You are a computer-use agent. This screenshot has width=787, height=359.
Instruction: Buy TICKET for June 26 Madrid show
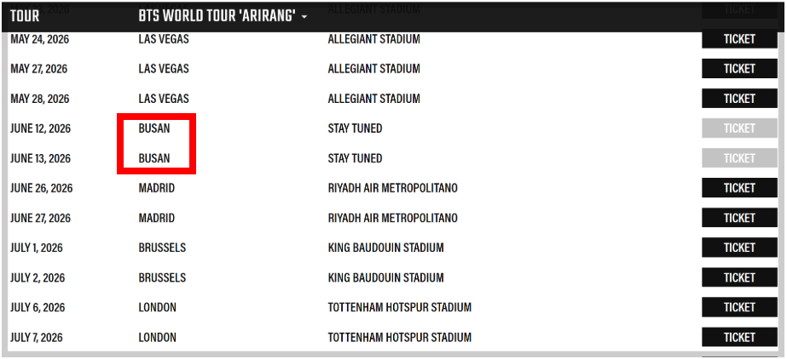(x=739, y=188)
